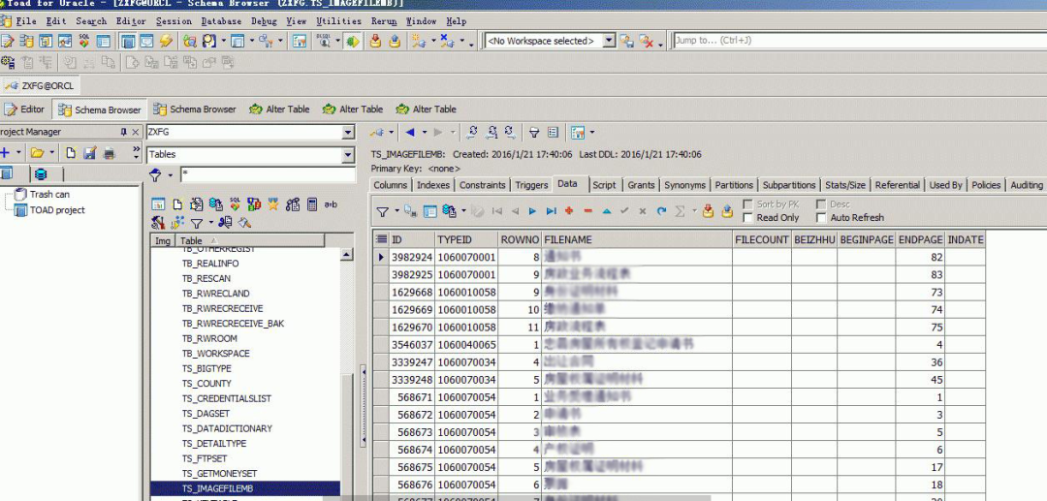Image resolution: width=1047 pixels, height=501 pixels.
Task: Go to the last record in the grid
Action: coord(551,211)
